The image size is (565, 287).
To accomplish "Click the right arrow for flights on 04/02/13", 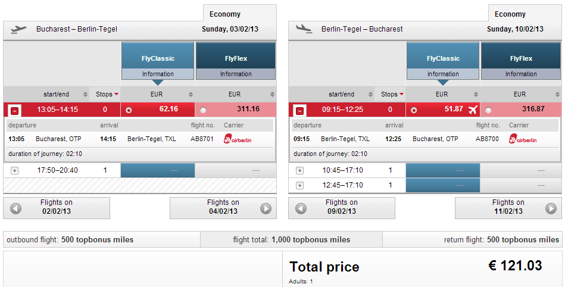I will click(x=266, y=208).
